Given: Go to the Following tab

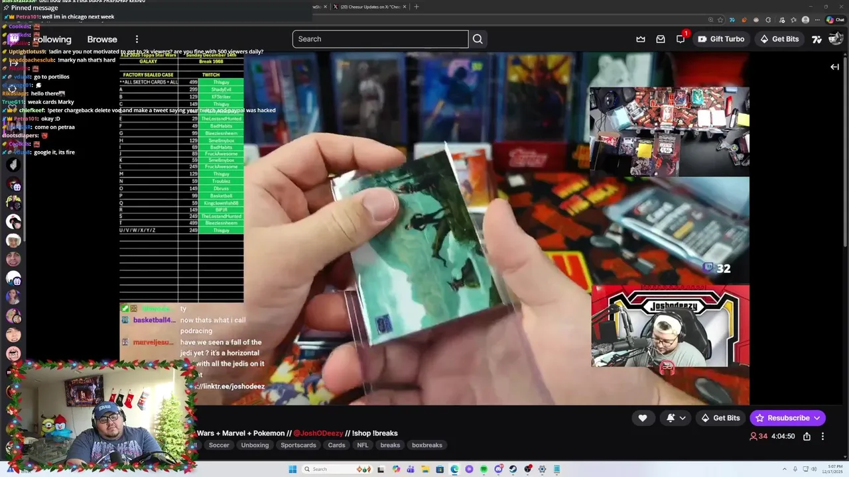Looking at the screenshot, I should (x=52, y=39).
